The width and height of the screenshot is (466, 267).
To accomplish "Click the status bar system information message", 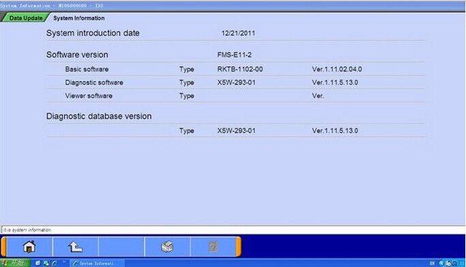I will click(x=27, y=230).
